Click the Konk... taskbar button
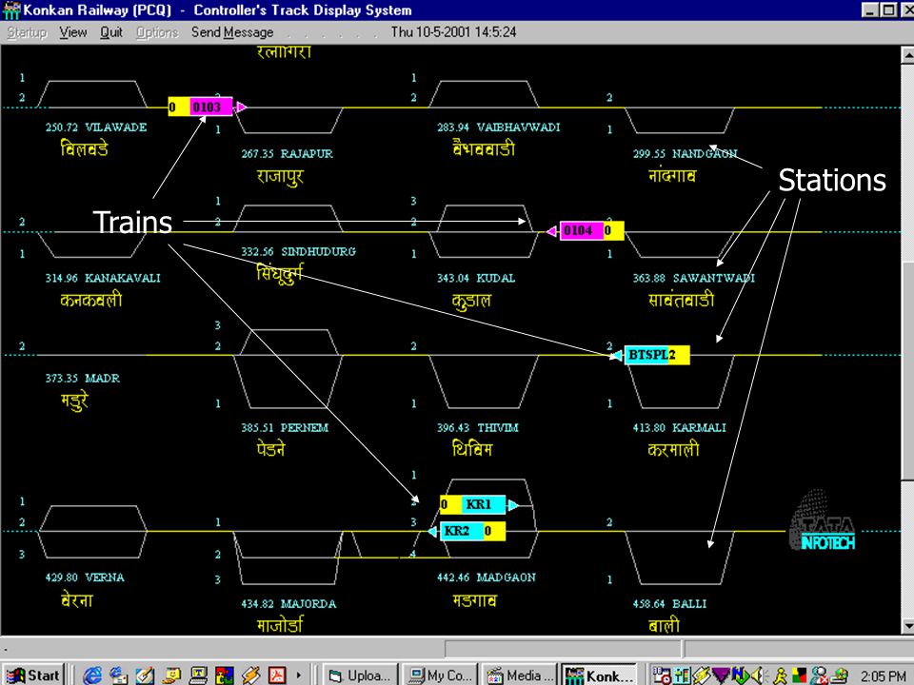 [600, 675]
